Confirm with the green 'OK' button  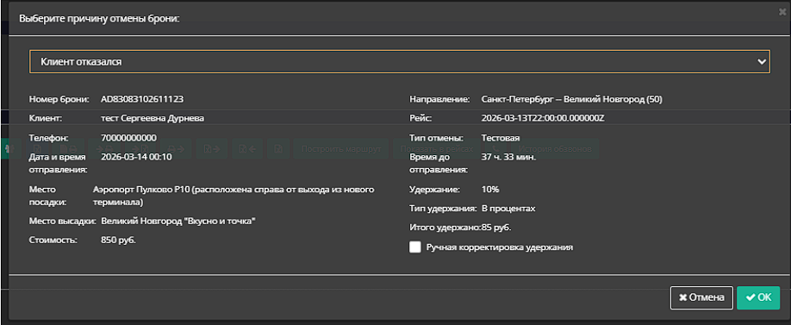point(758,297)
